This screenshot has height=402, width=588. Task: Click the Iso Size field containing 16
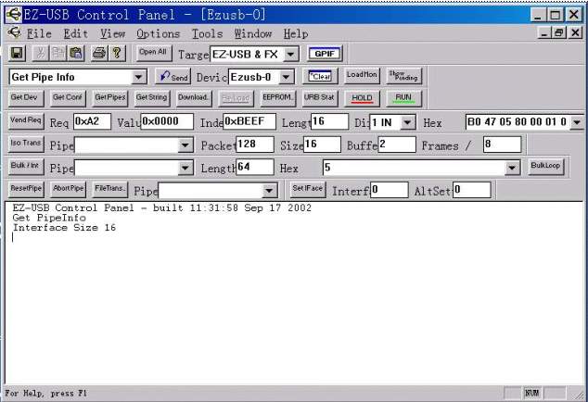coord(322,144)
